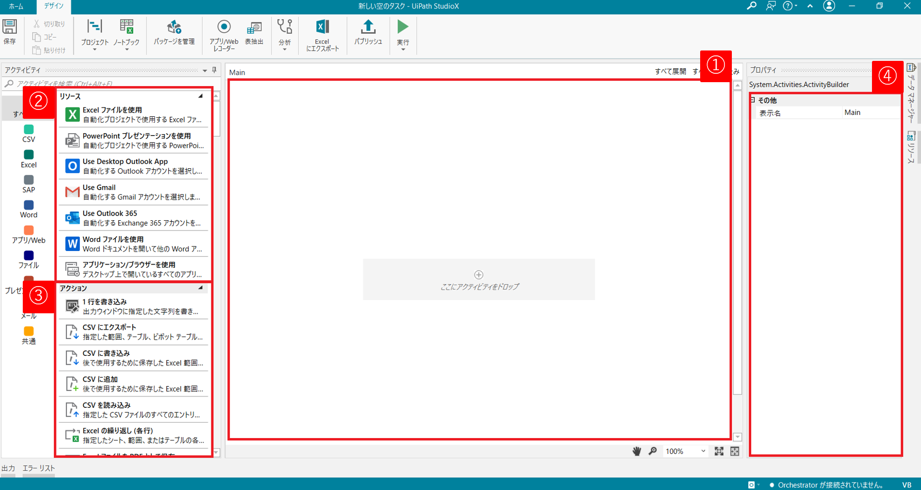Click the green Run (実行) button

point(403,27)
